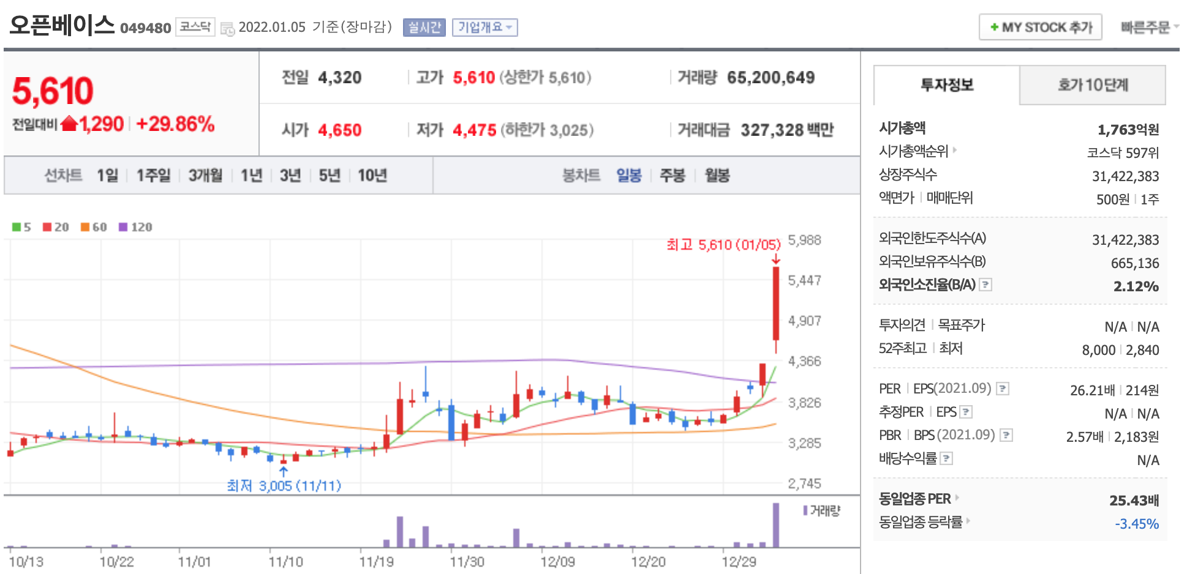The image size is (1187, 574).
Task: Expand the 동일업종 PER arrow link
Action: coord(957,498)
